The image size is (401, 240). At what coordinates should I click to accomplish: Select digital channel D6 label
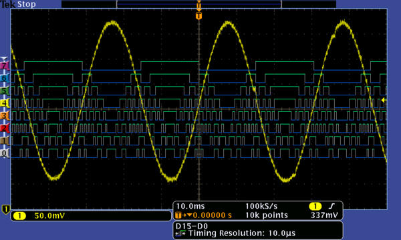coord(5,78)
